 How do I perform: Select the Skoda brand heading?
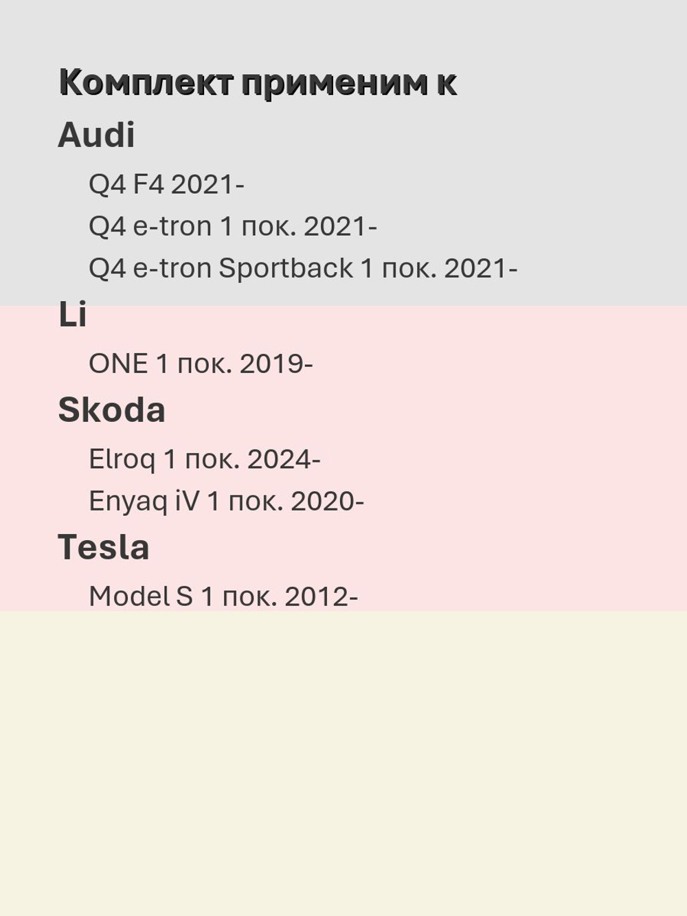(111, 410)
